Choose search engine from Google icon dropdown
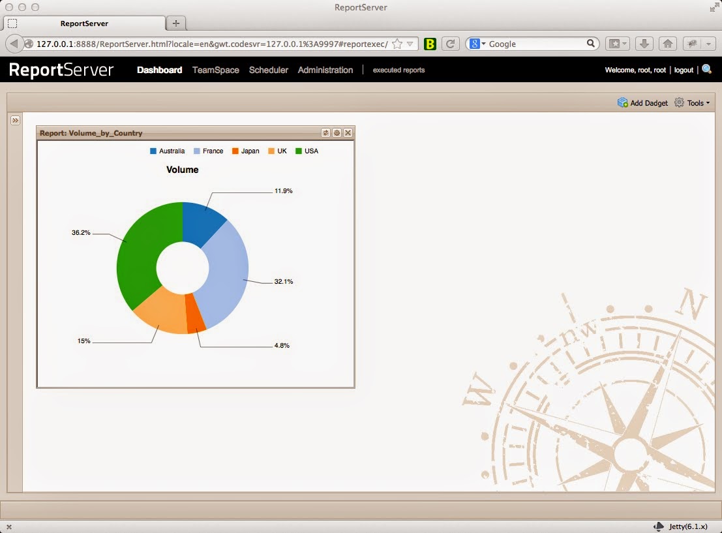722x533 pixels. [x=477, y=44]
